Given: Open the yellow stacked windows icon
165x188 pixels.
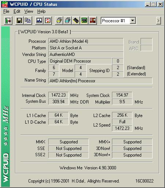Looking at the screenshot, I should [x=59, y=21].
